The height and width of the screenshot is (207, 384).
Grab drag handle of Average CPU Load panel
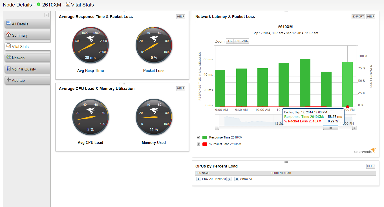(x=122, y=84)
